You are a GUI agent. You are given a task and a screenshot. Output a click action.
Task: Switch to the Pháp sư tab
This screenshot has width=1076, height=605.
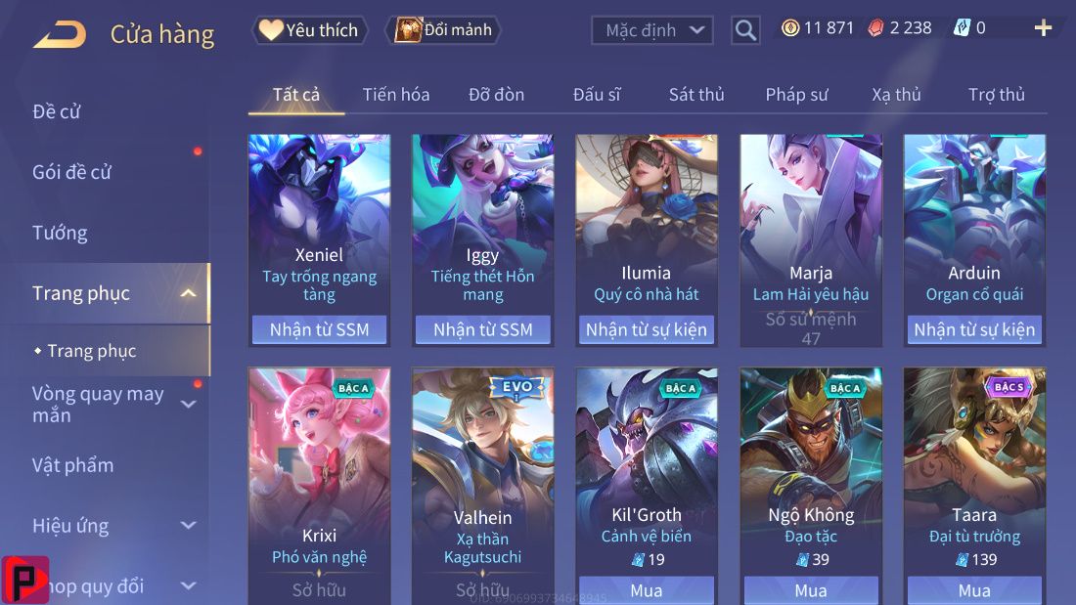796,95
